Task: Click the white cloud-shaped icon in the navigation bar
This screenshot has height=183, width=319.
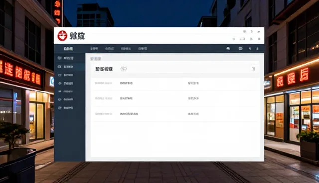Action: click(x=228, y=49)
